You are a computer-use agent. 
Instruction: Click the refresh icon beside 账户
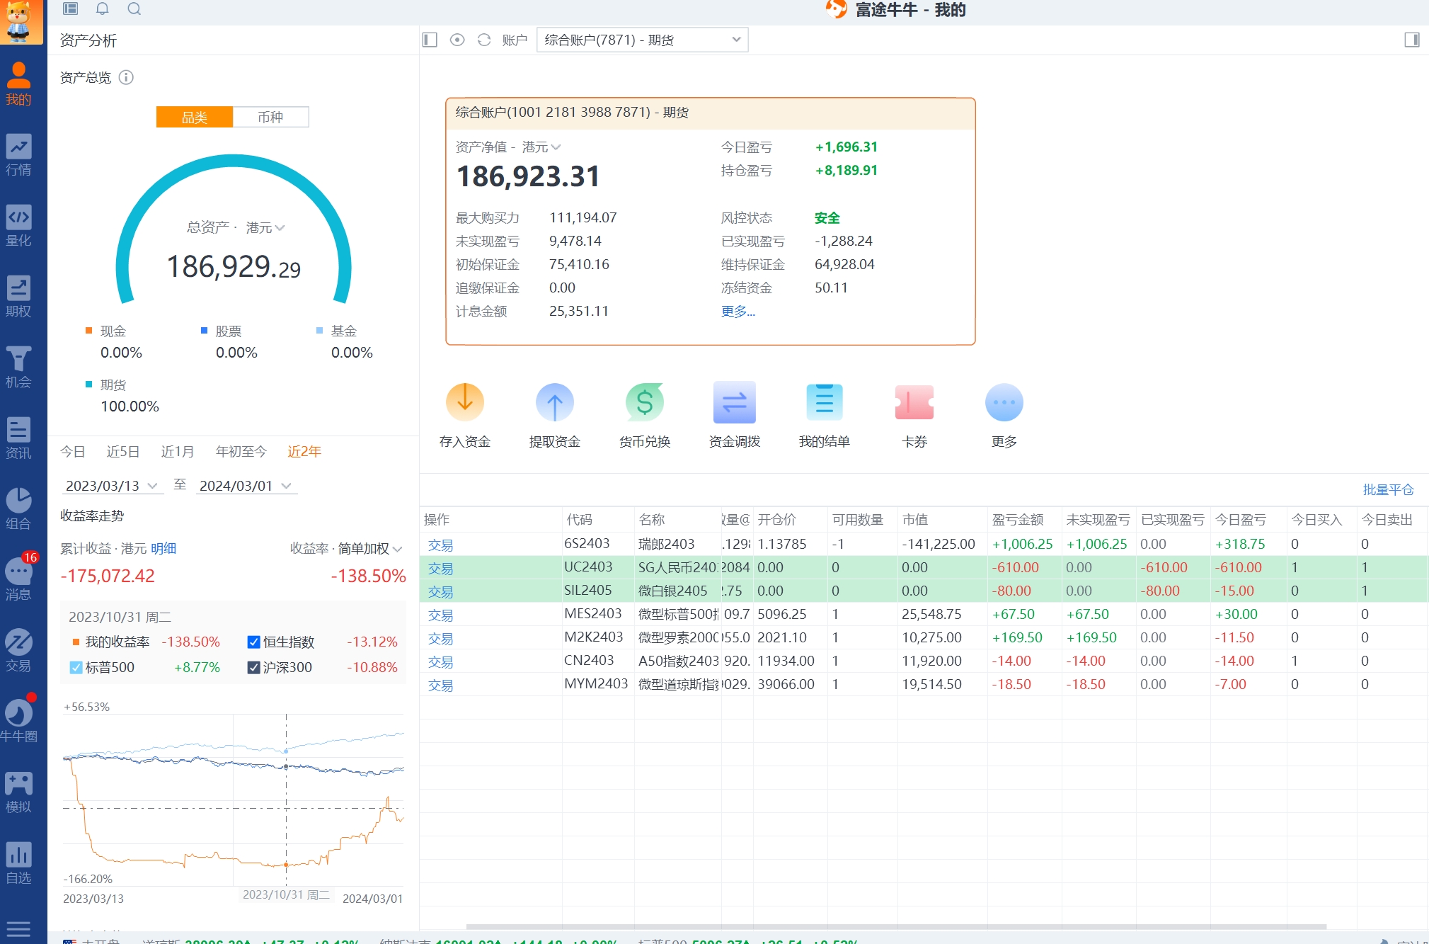tap(484, 40)
